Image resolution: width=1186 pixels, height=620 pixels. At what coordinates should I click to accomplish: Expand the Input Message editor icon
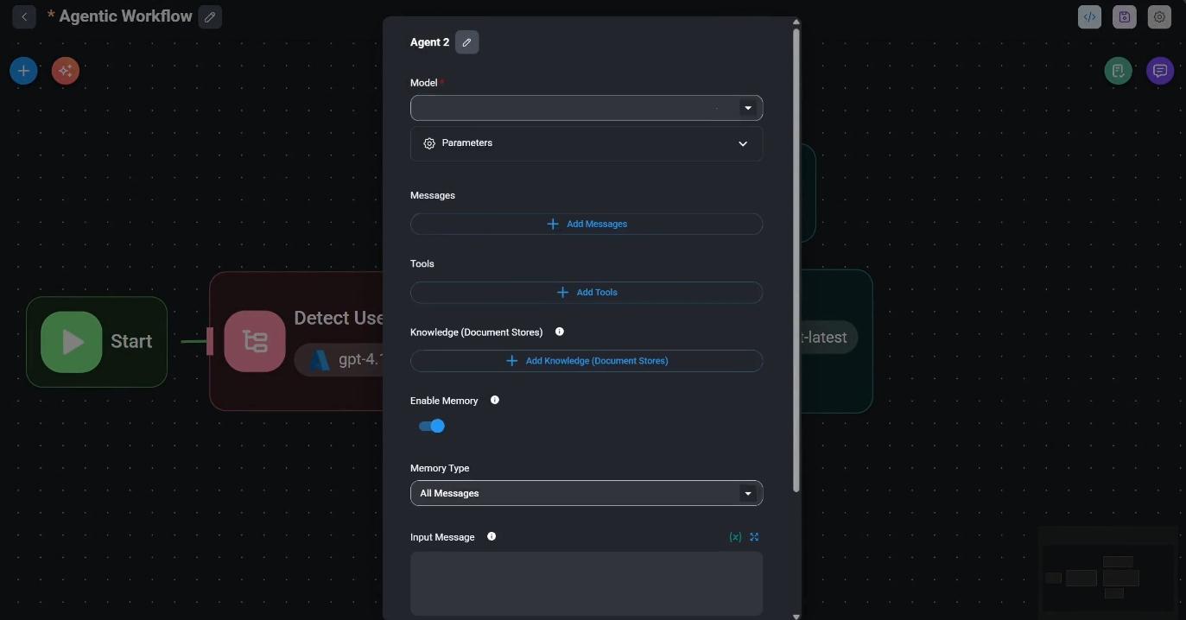coord(754,537)
